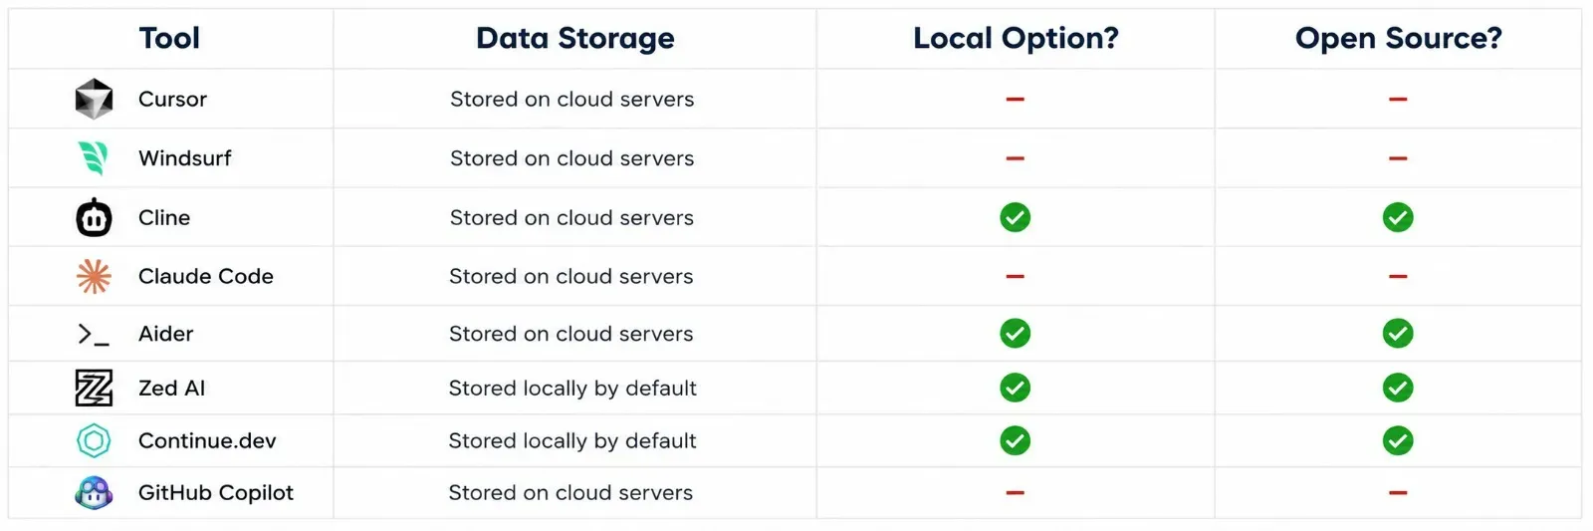Click the "Open Source?" column header
Image resolution: width=1593 pixels, height=531 pixels.
1398,38
